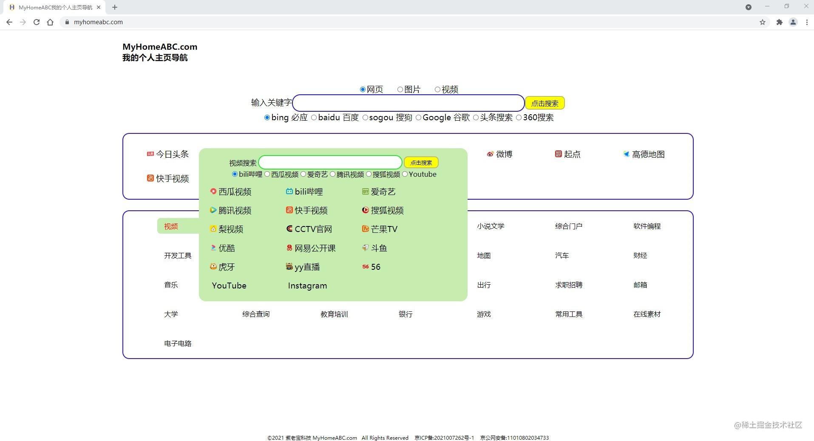Click the yy直播 icon
Screen dimensions: 814x441
[289, 266]
